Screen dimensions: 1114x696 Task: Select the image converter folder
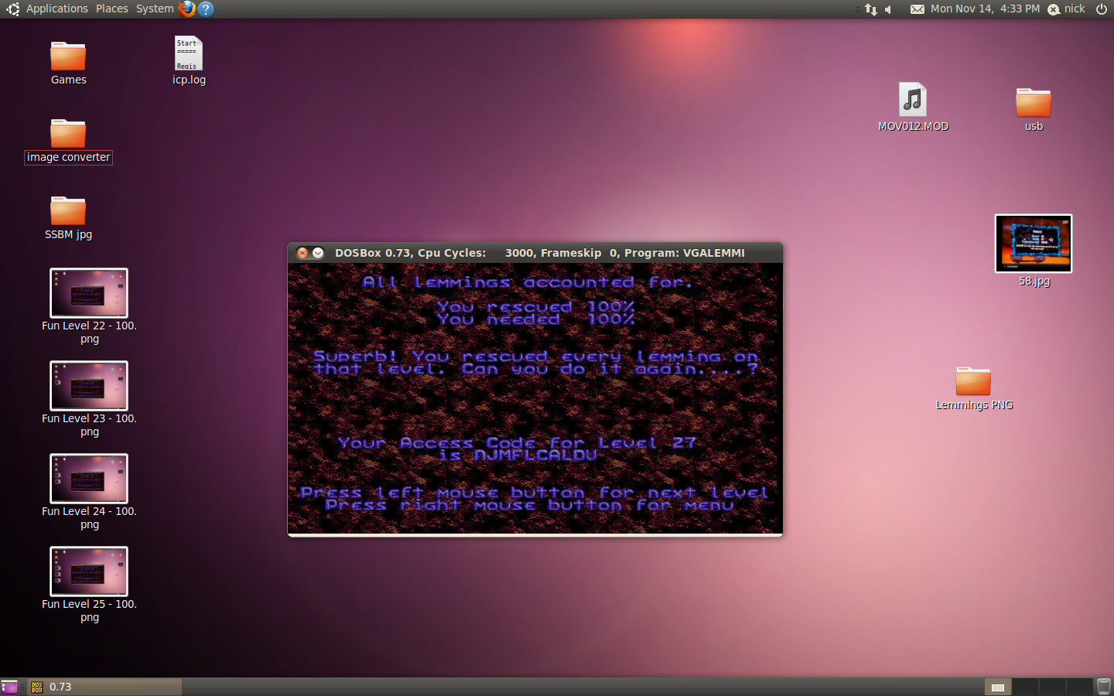pos(68,135)
